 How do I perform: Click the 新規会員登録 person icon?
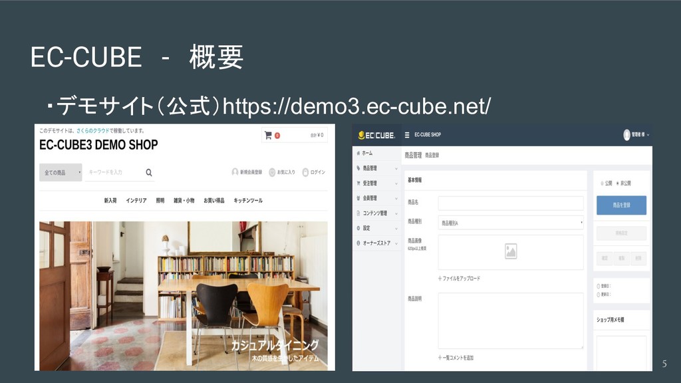[235, 172]
